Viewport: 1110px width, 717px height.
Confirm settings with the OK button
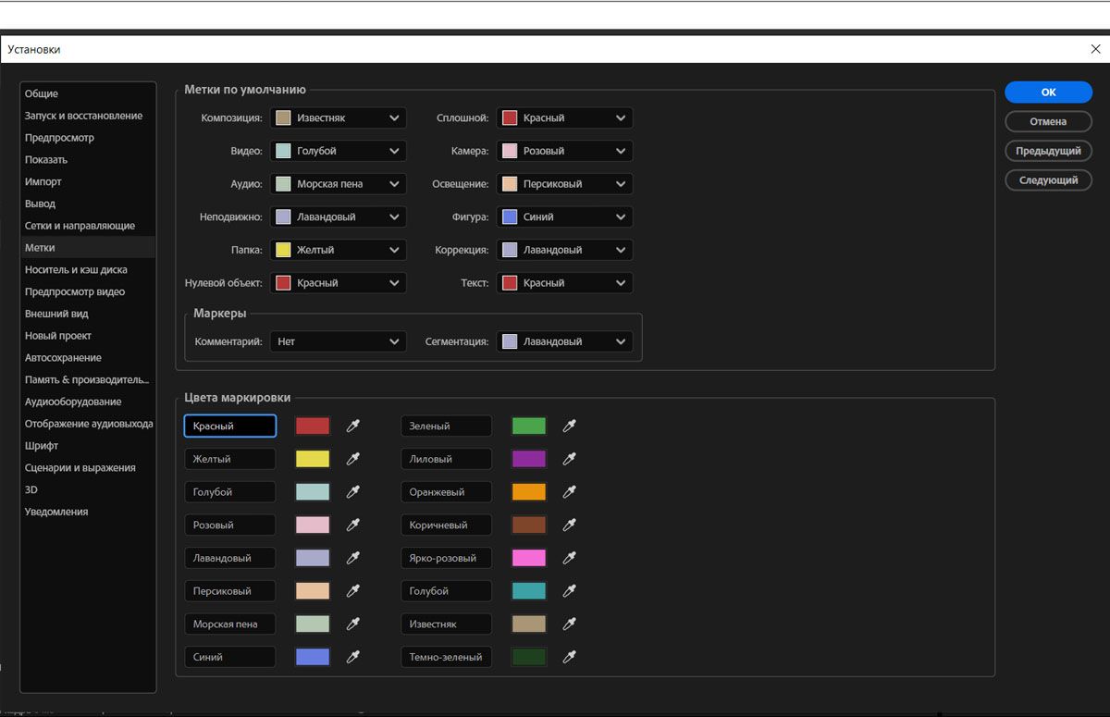pyautogui.click(x=1048, y=92)
